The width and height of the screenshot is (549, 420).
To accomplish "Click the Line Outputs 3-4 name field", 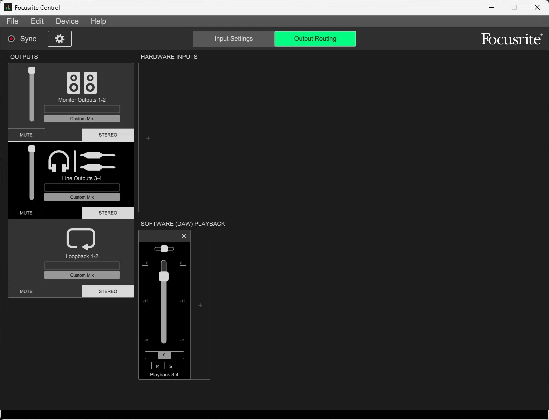I will click(x=82, y=187).
